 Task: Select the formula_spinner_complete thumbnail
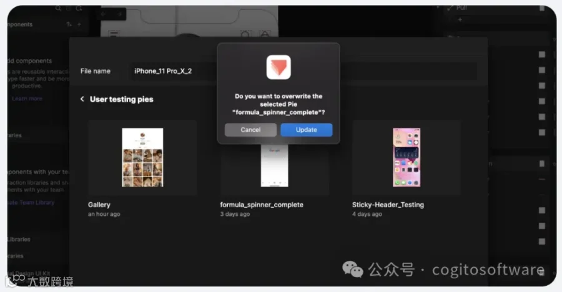pos(275,165)
